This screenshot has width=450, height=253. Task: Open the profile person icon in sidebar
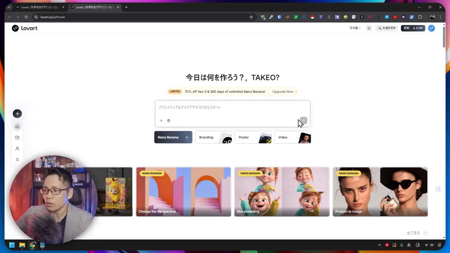[x=17, y=149]
